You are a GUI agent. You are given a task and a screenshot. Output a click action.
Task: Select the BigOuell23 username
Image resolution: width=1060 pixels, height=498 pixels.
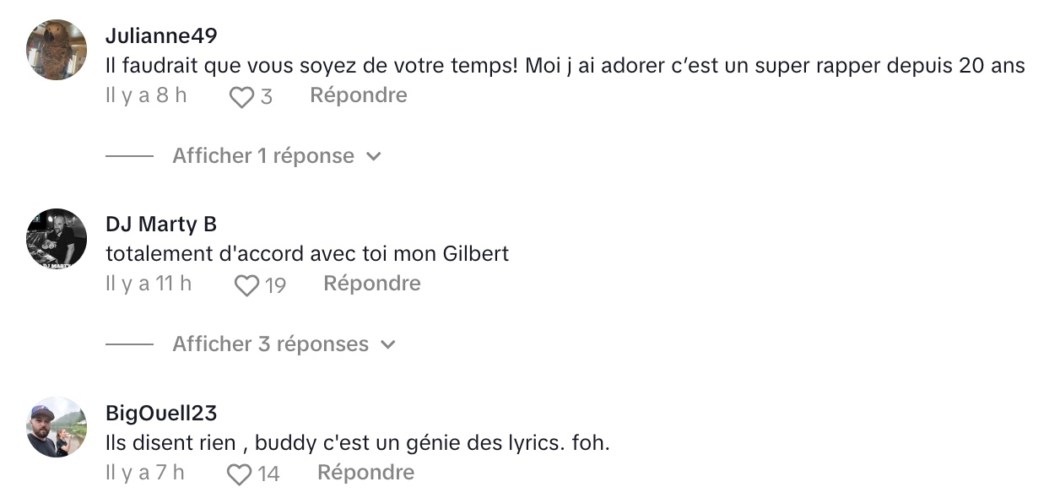click(161, 414)
